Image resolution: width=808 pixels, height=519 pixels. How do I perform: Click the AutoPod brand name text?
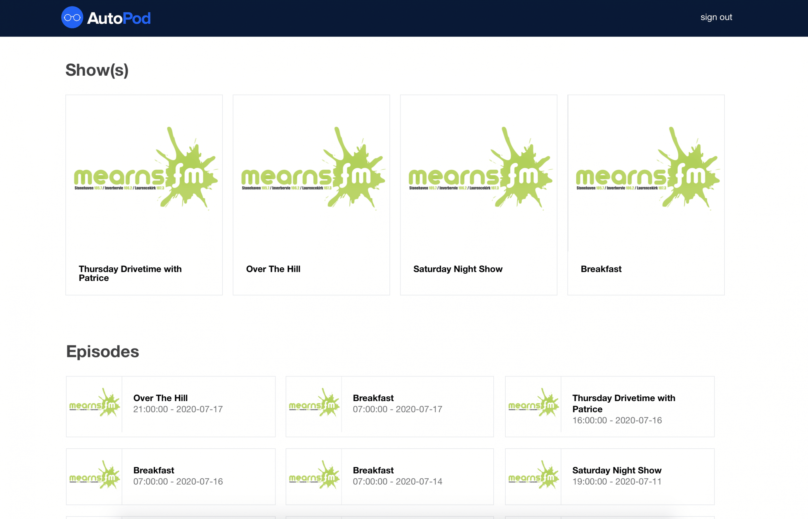pos(119,18)
